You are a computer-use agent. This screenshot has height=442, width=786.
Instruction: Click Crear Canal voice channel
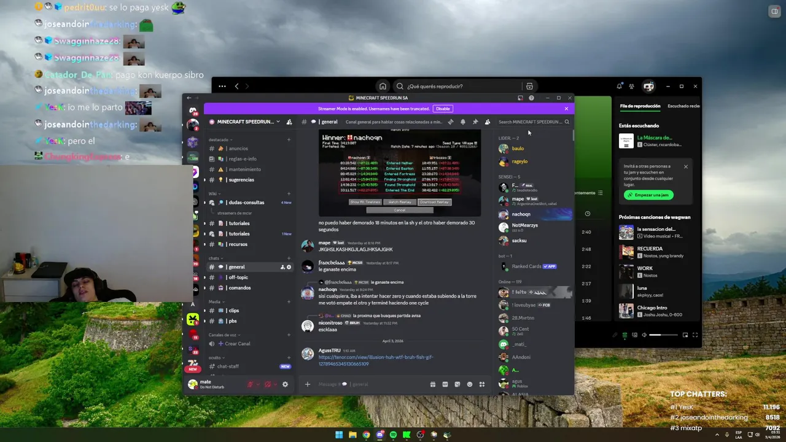click(x=249, y=344)
